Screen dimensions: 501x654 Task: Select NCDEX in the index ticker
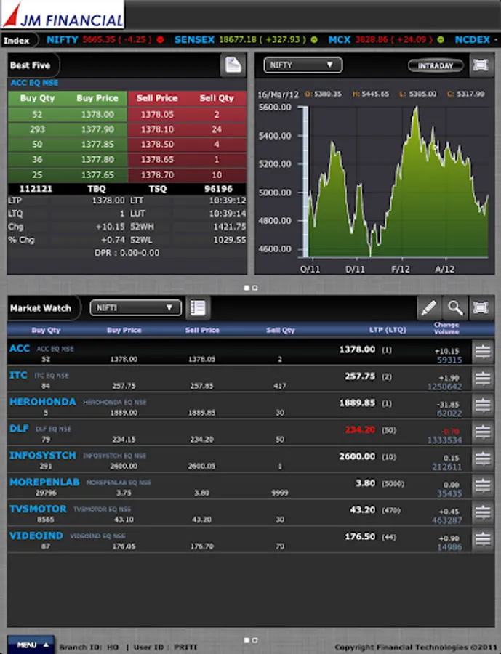pyautogui.click(x=472, y=40)
